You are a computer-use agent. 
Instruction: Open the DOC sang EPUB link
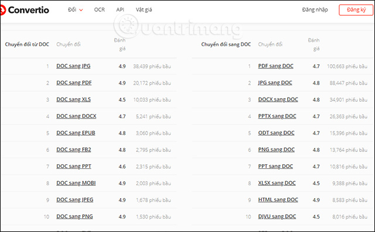click(76, 133)
